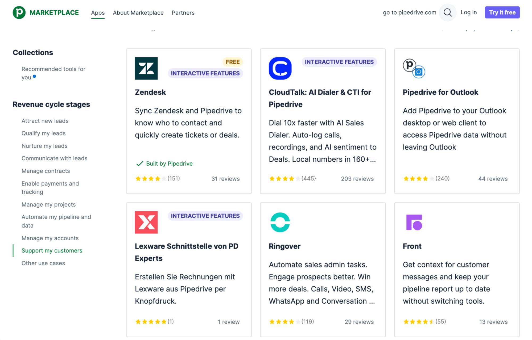Open the Zendesk app title
This screenshot has height=340, width=532.
(150, 92)
